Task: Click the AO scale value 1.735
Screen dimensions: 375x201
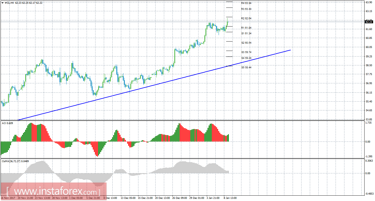Action: coord(369,122)
